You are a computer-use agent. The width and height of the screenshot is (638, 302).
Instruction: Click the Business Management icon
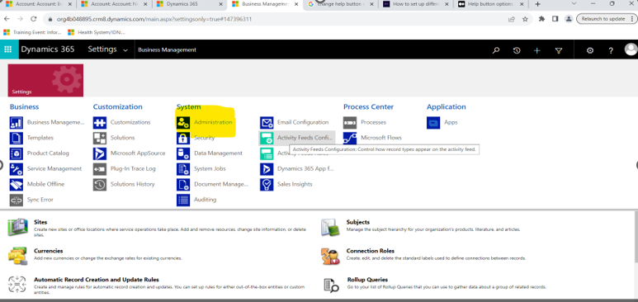pos(17,122)
